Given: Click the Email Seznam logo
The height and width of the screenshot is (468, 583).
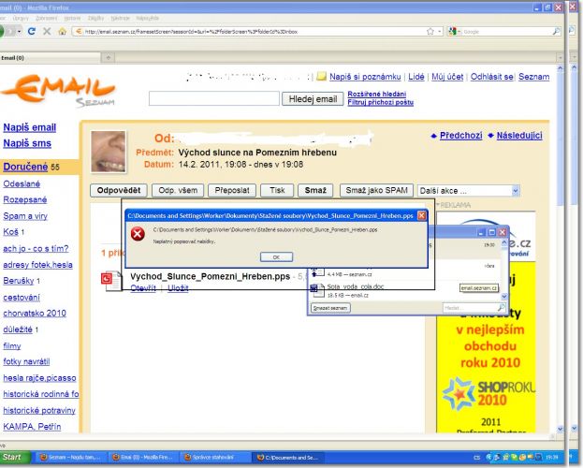Looking at the screenshot, I should click(60, 90).
